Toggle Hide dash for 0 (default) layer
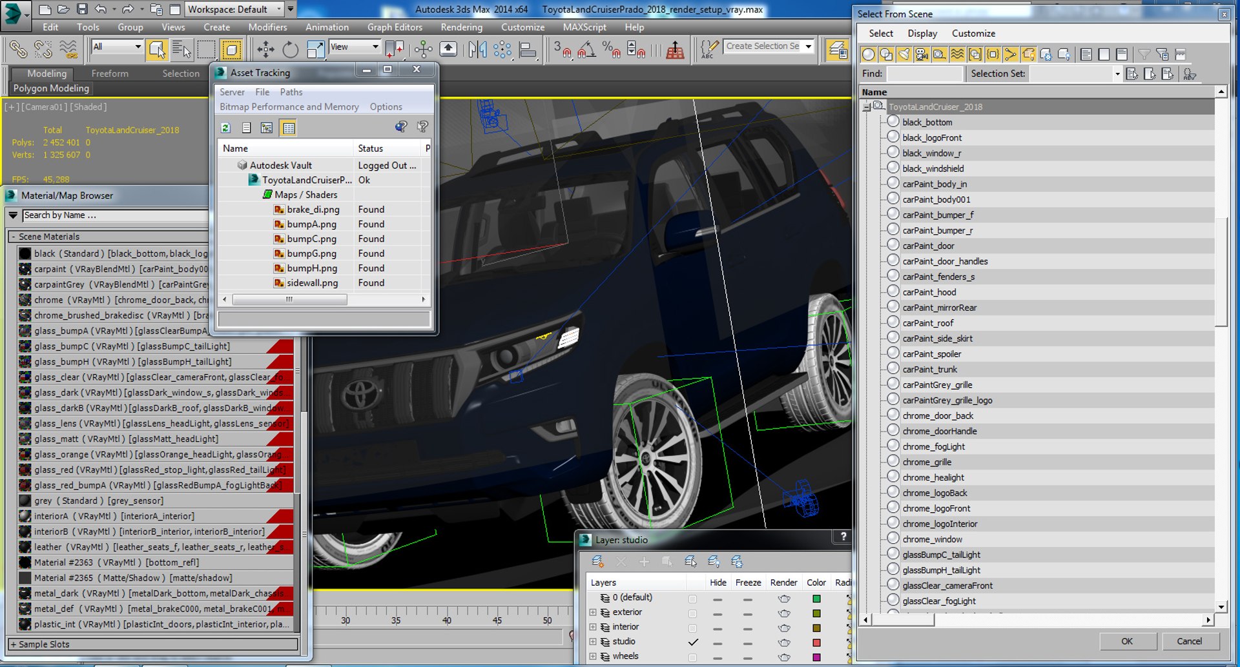The image size is (1240, 667). click(718, 599)
